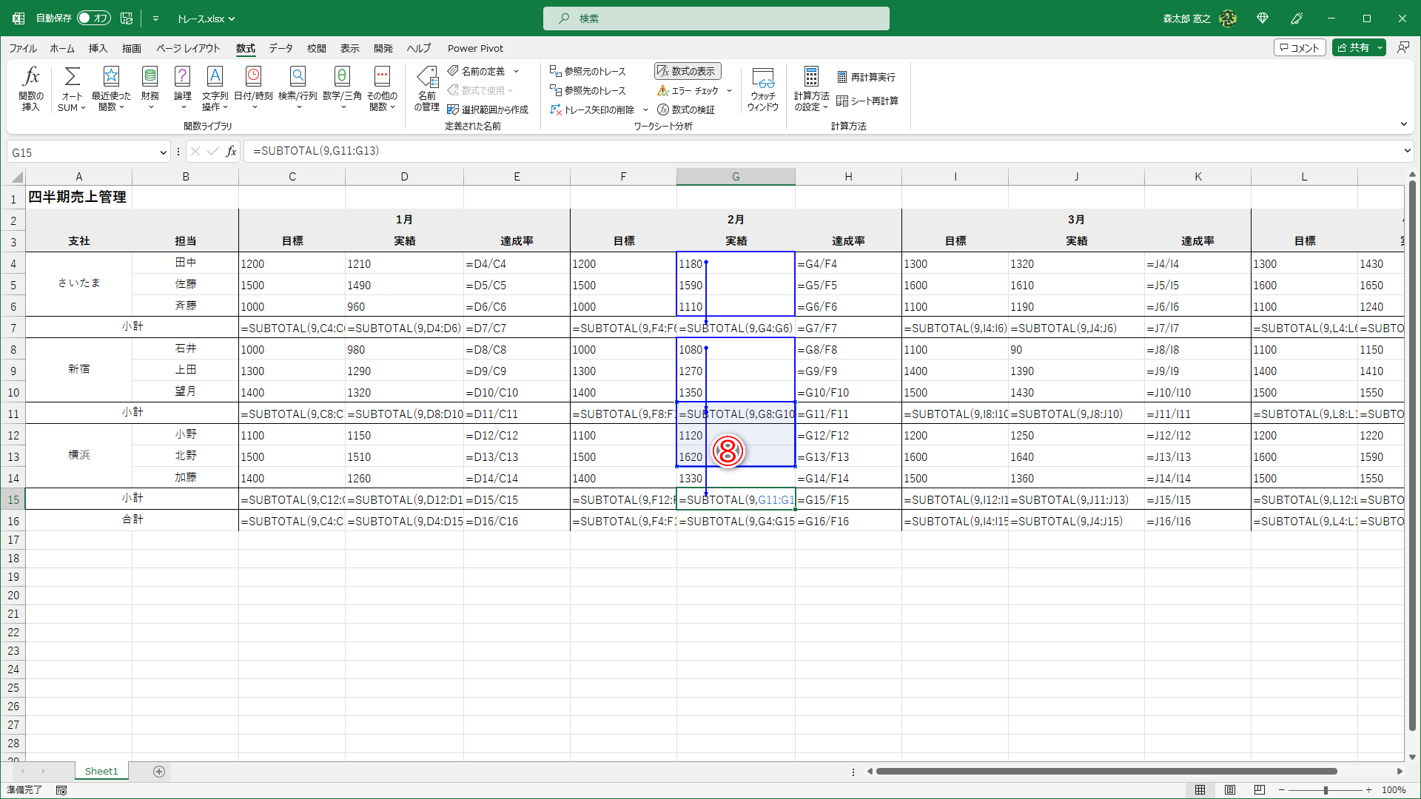
Task: Expand the Name Box dropdown arrow
Action: pos(163,152)
